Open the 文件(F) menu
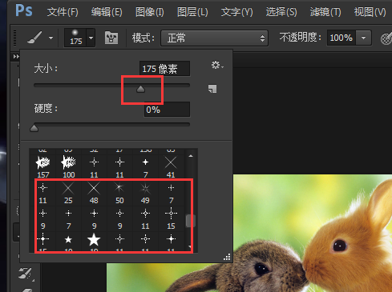 tap(63, 12)
